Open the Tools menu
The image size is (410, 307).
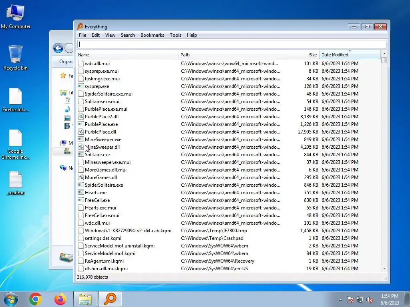[x=175, y=35]
